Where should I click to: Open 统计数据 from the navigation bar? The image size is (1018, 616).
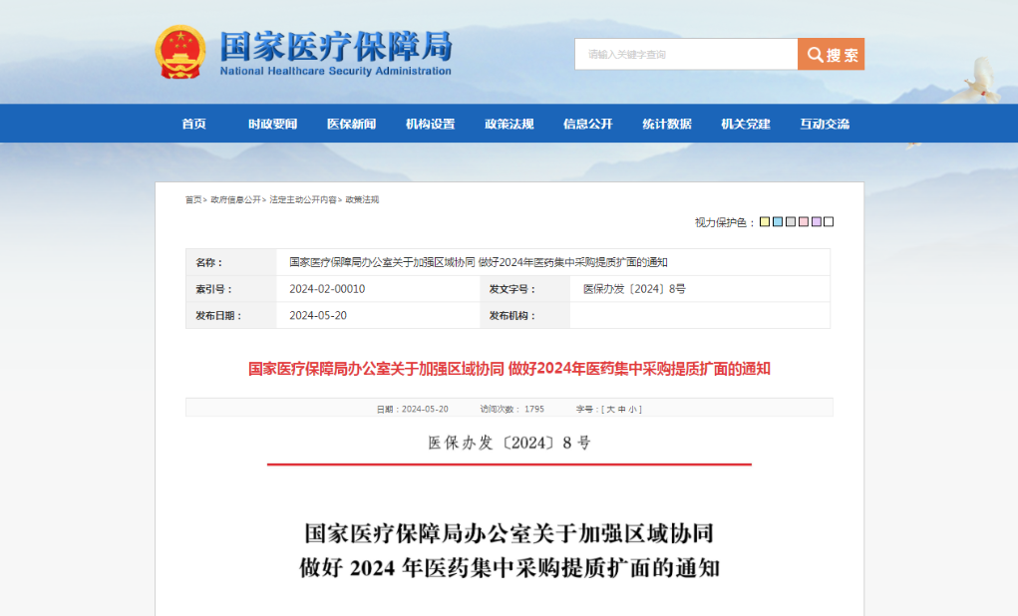pyautogui.click(x=666, y=125)
